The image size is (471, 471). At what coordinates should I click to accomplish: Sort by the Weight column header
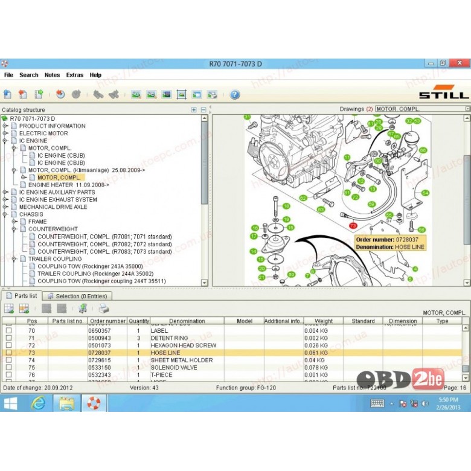(324, 321)
